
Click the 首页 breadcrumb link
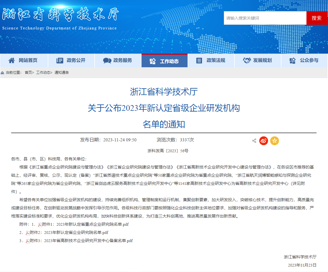point(28,73)
